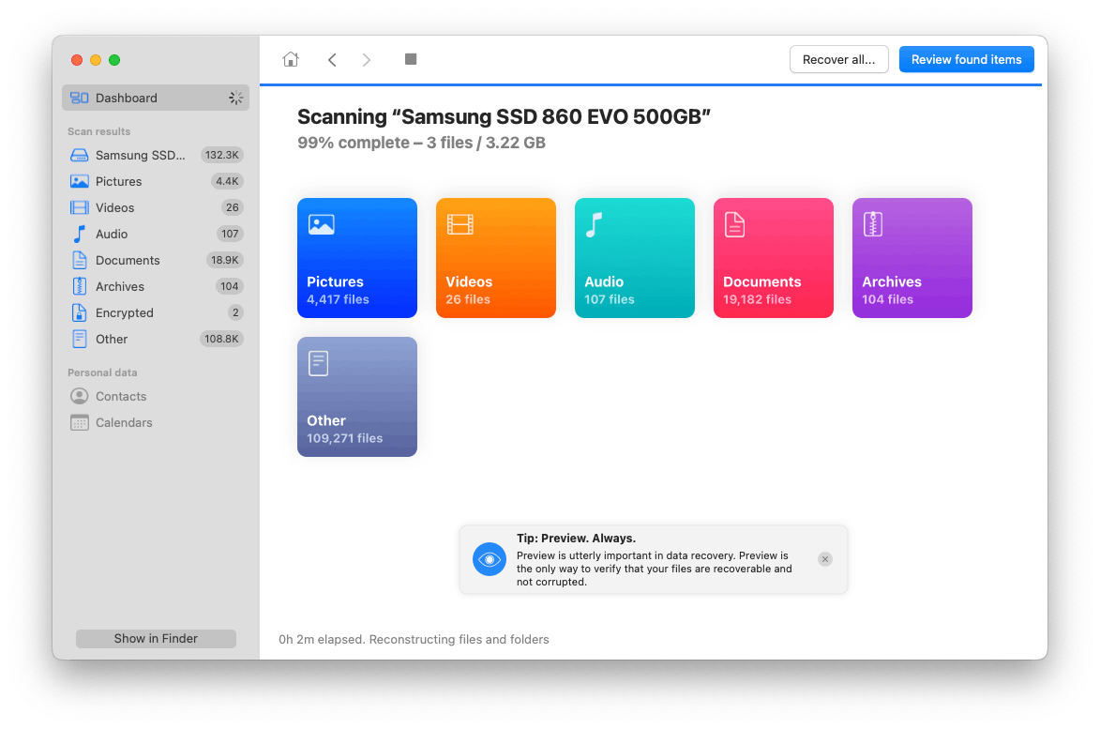
Task: Select Other in the sidebar
Action: (156, 339)
